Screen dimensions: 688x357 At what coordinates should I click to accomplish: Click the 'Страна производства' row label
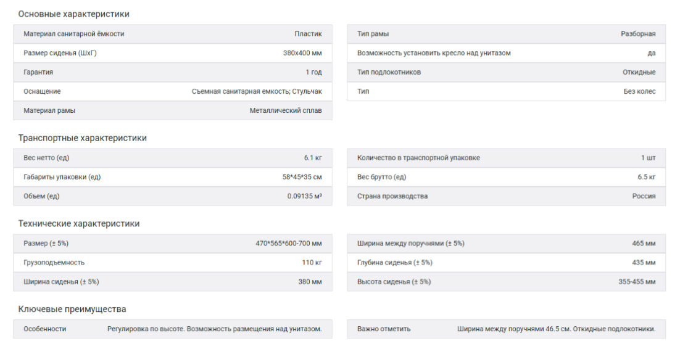coord(392,196)
